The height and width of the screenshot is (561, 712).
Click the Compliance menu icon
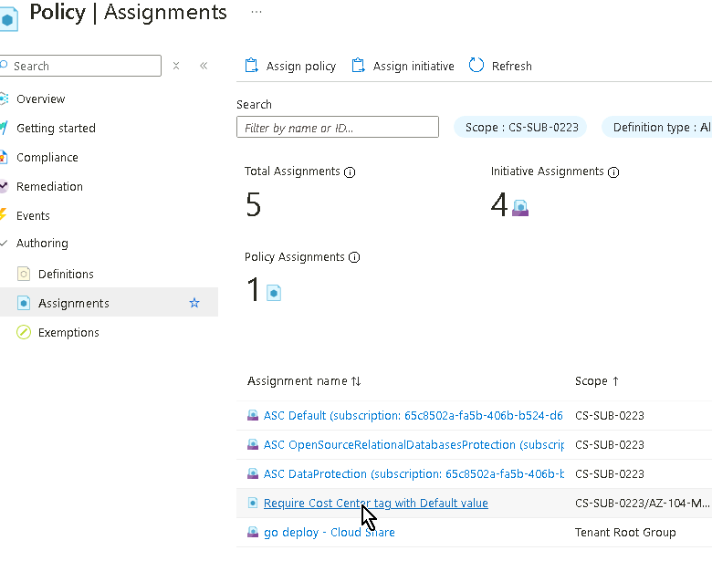point(4,157)
